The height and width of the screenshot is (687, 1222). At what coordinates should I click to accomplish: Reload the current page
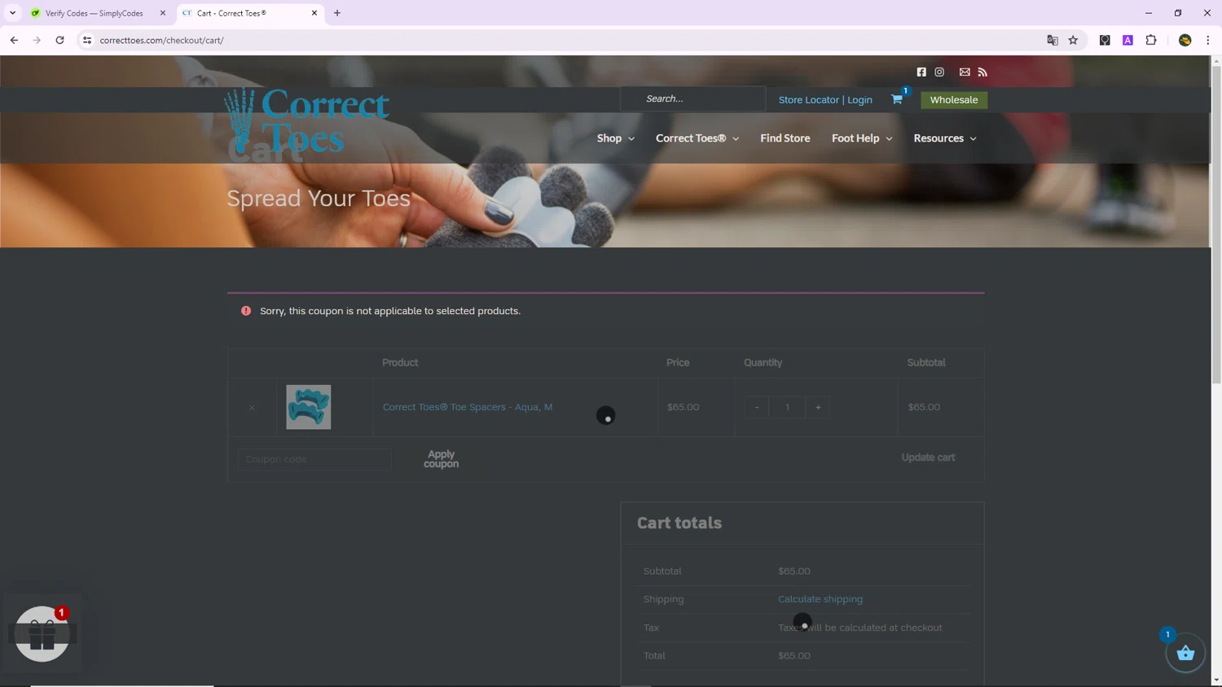pos(59,40)
